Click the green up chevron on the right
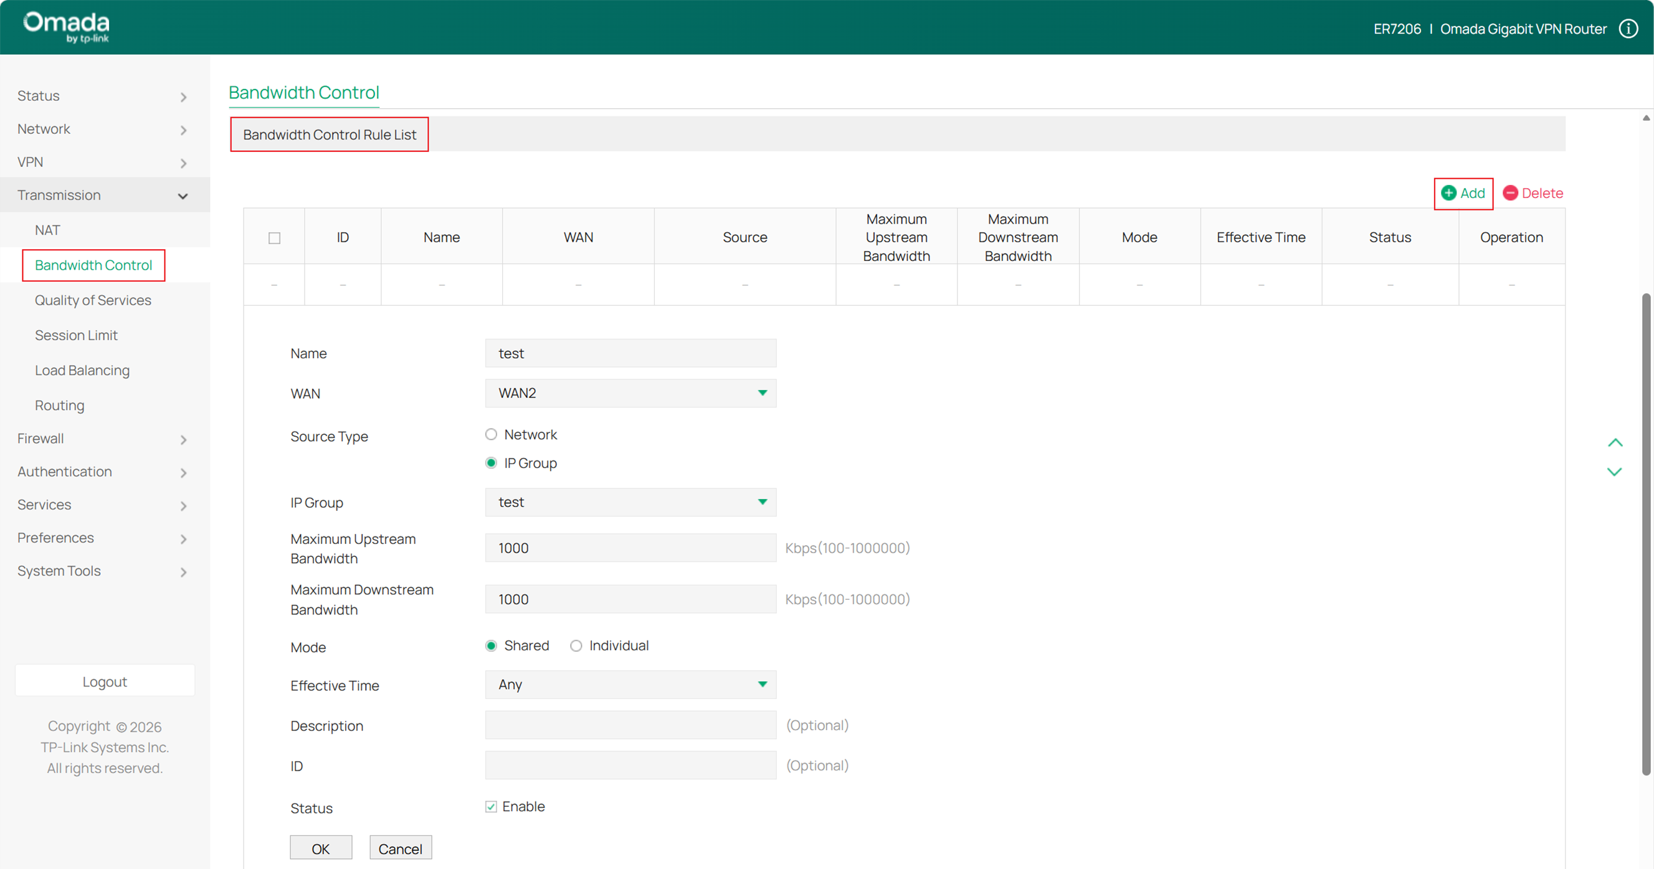This screenshot has width=1654, height=869. click(x=1616, y=442)
